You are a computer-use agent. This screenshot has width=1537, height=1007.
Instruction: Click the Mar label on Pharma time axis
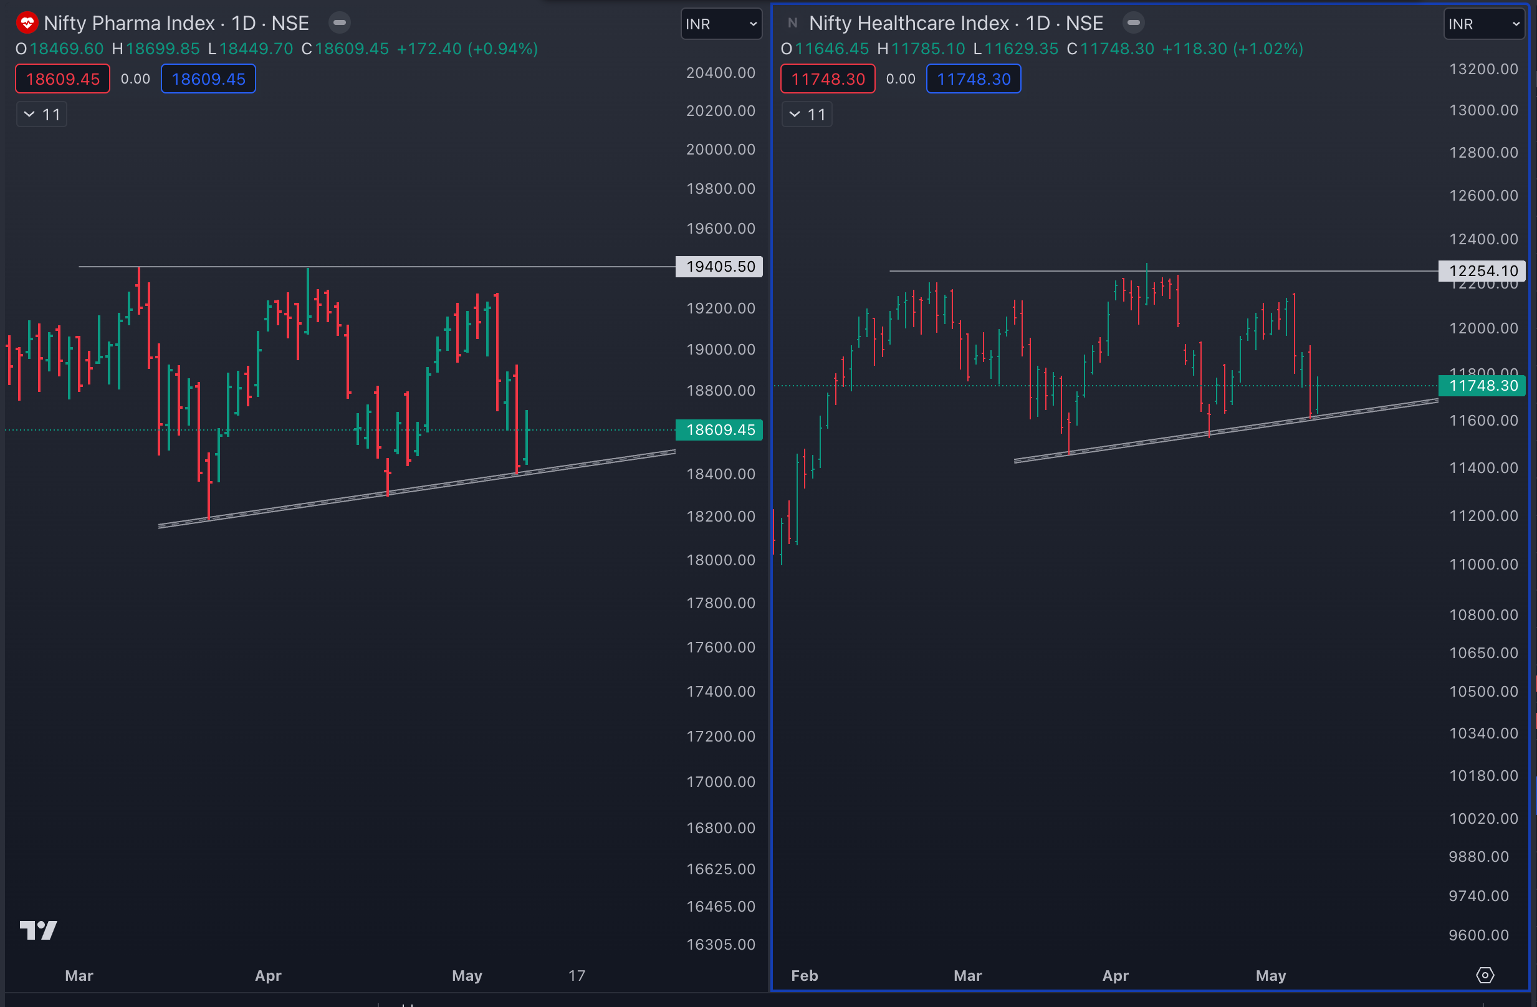point(79,975)
